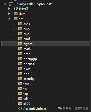Click the data folder icon
This screenshot has width=91, height=112.
pos(16,14)
